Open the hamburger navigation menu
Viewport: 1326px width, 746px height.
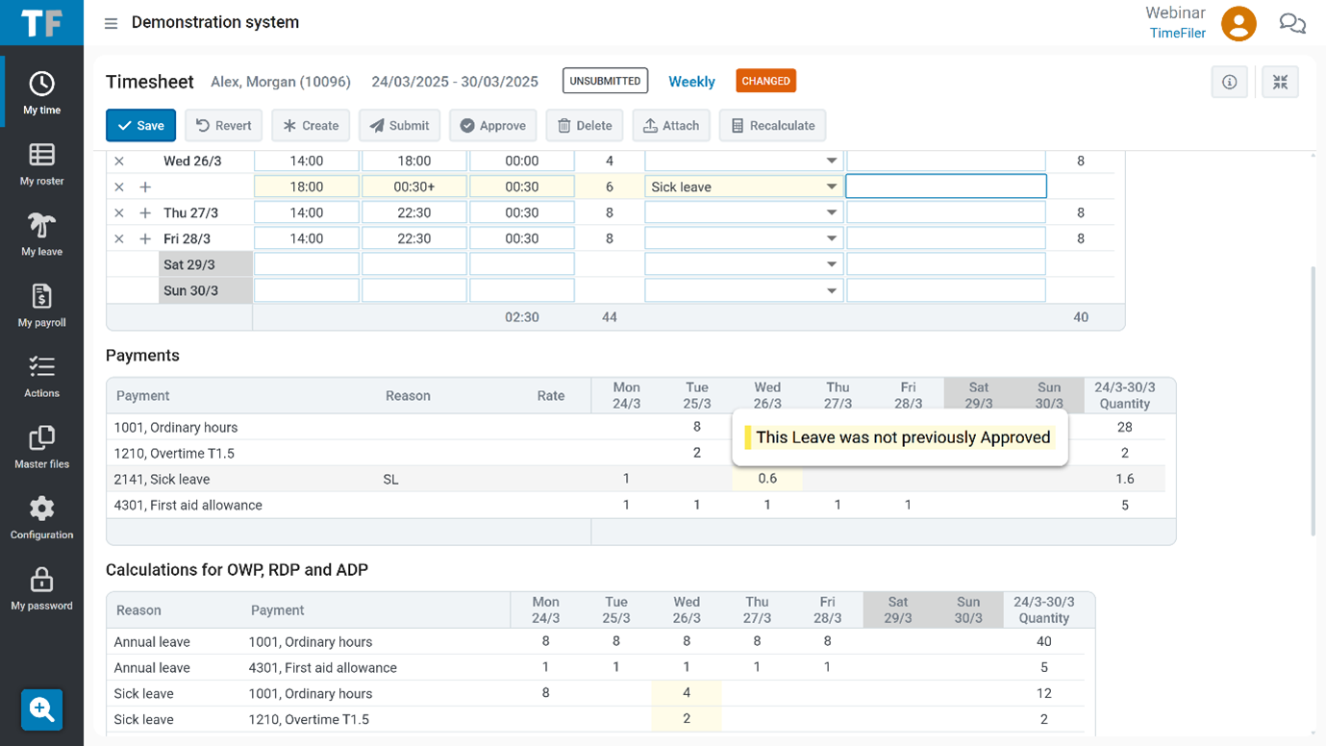(111, 23)
